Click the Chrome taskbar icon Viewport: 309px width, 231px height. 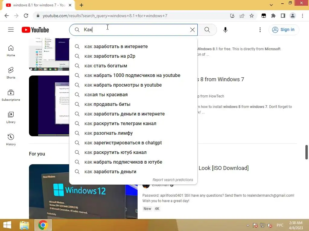point(43,225)
